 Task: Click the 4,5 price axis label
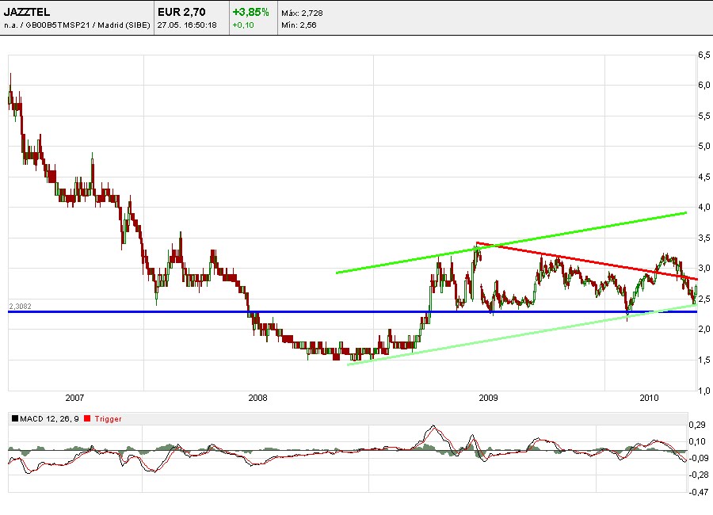click(x=704, y=177)
